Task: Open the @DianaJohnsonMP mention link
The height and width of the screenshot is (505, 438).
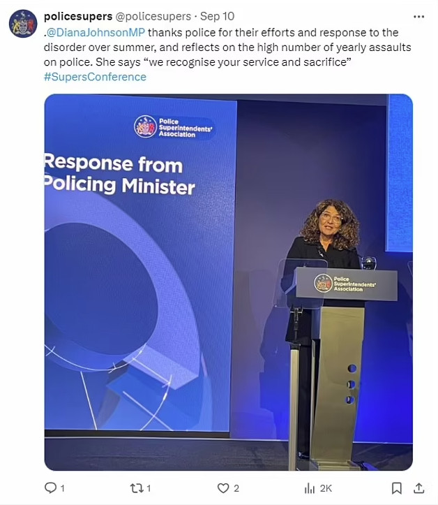Action: (93, 31)
